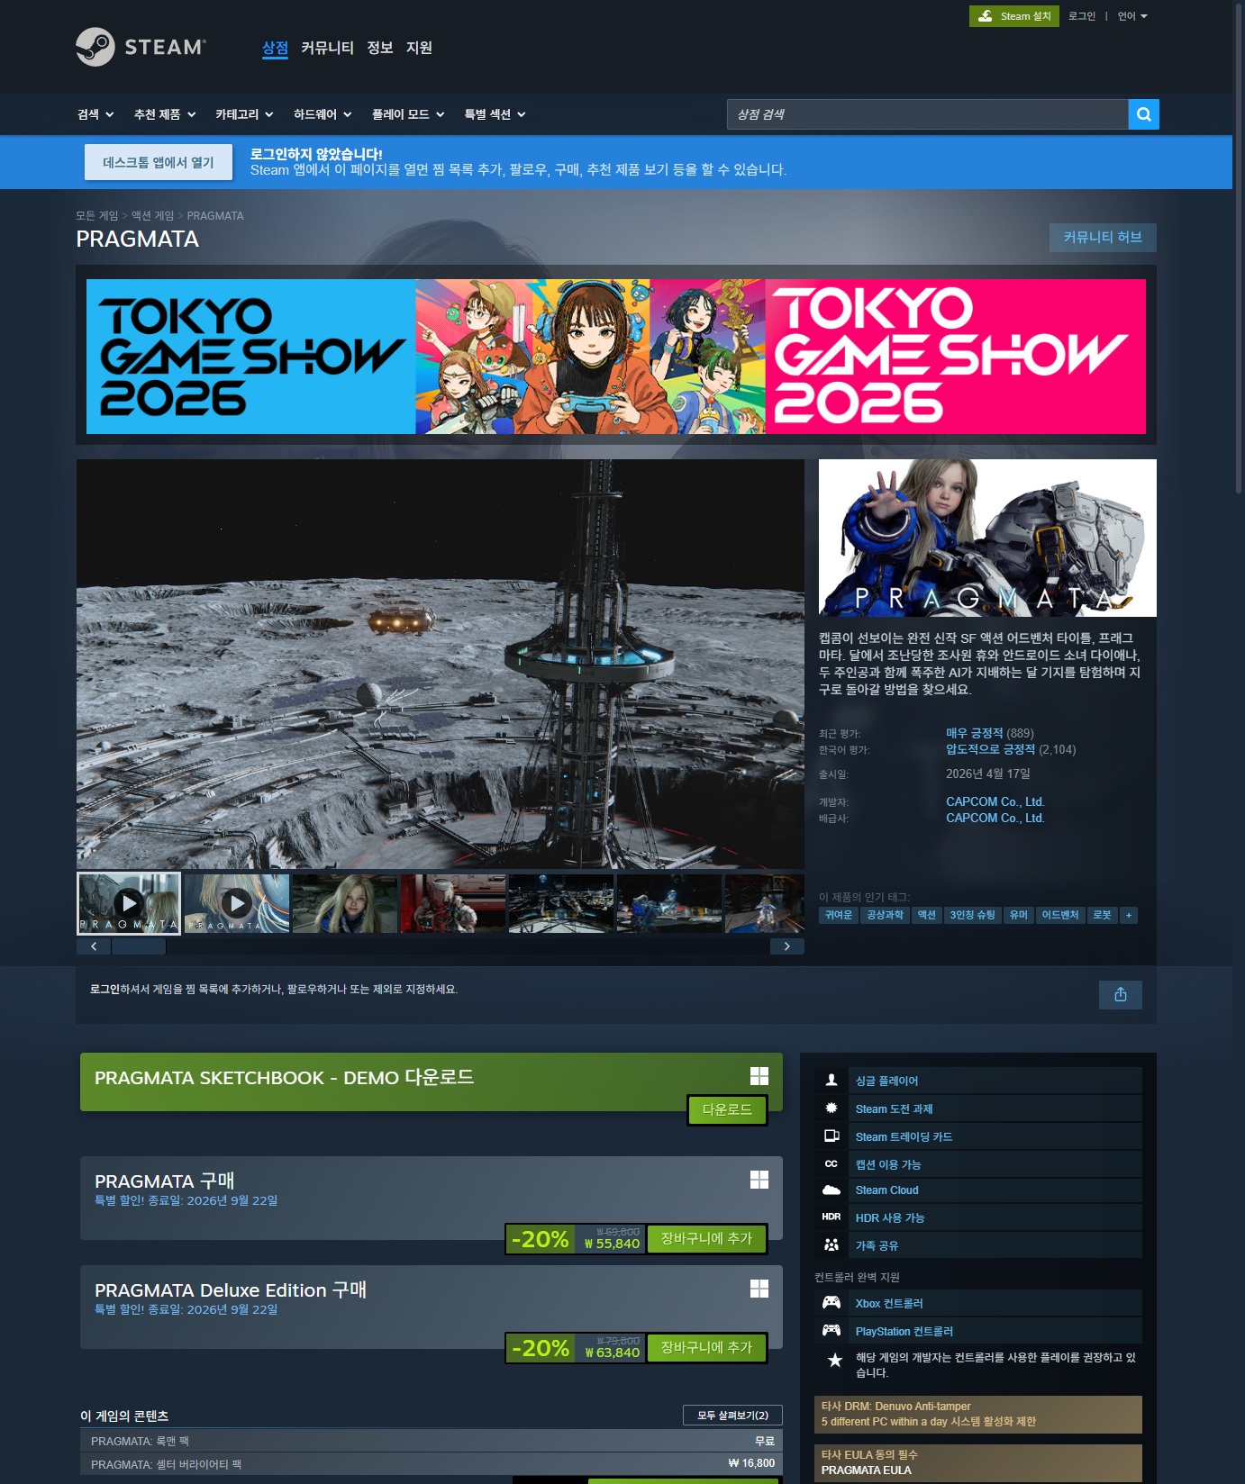Expand more tags with the plus button
Viewport: 1245px width, 1484px height.
point(1129,915)
